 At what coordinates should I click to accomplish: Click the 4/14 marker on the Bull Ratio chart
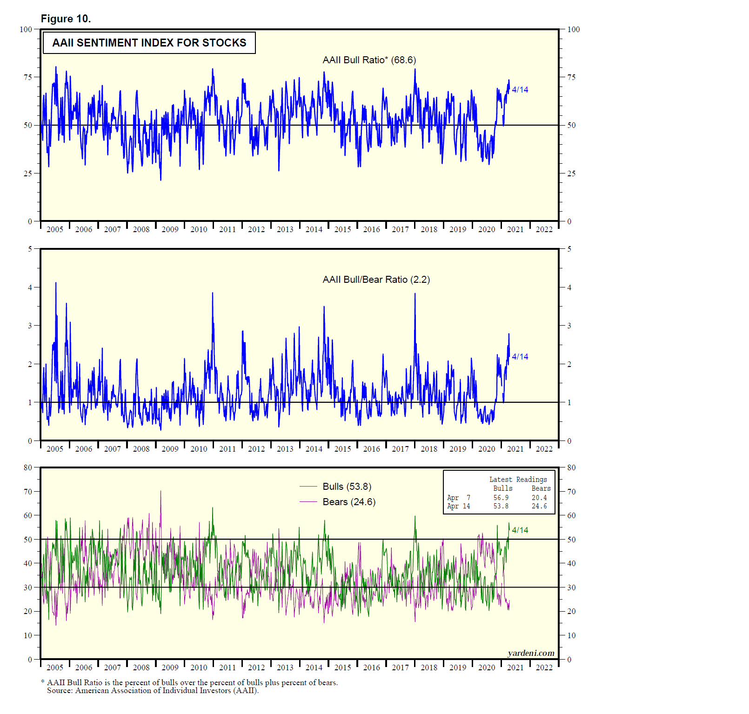point(520,90)
